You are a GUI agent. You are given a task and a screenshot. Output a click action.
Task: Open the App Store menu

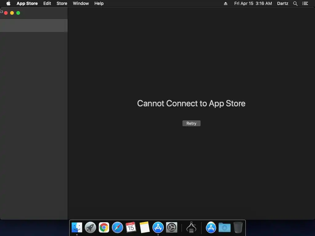(x=27, y=3)
